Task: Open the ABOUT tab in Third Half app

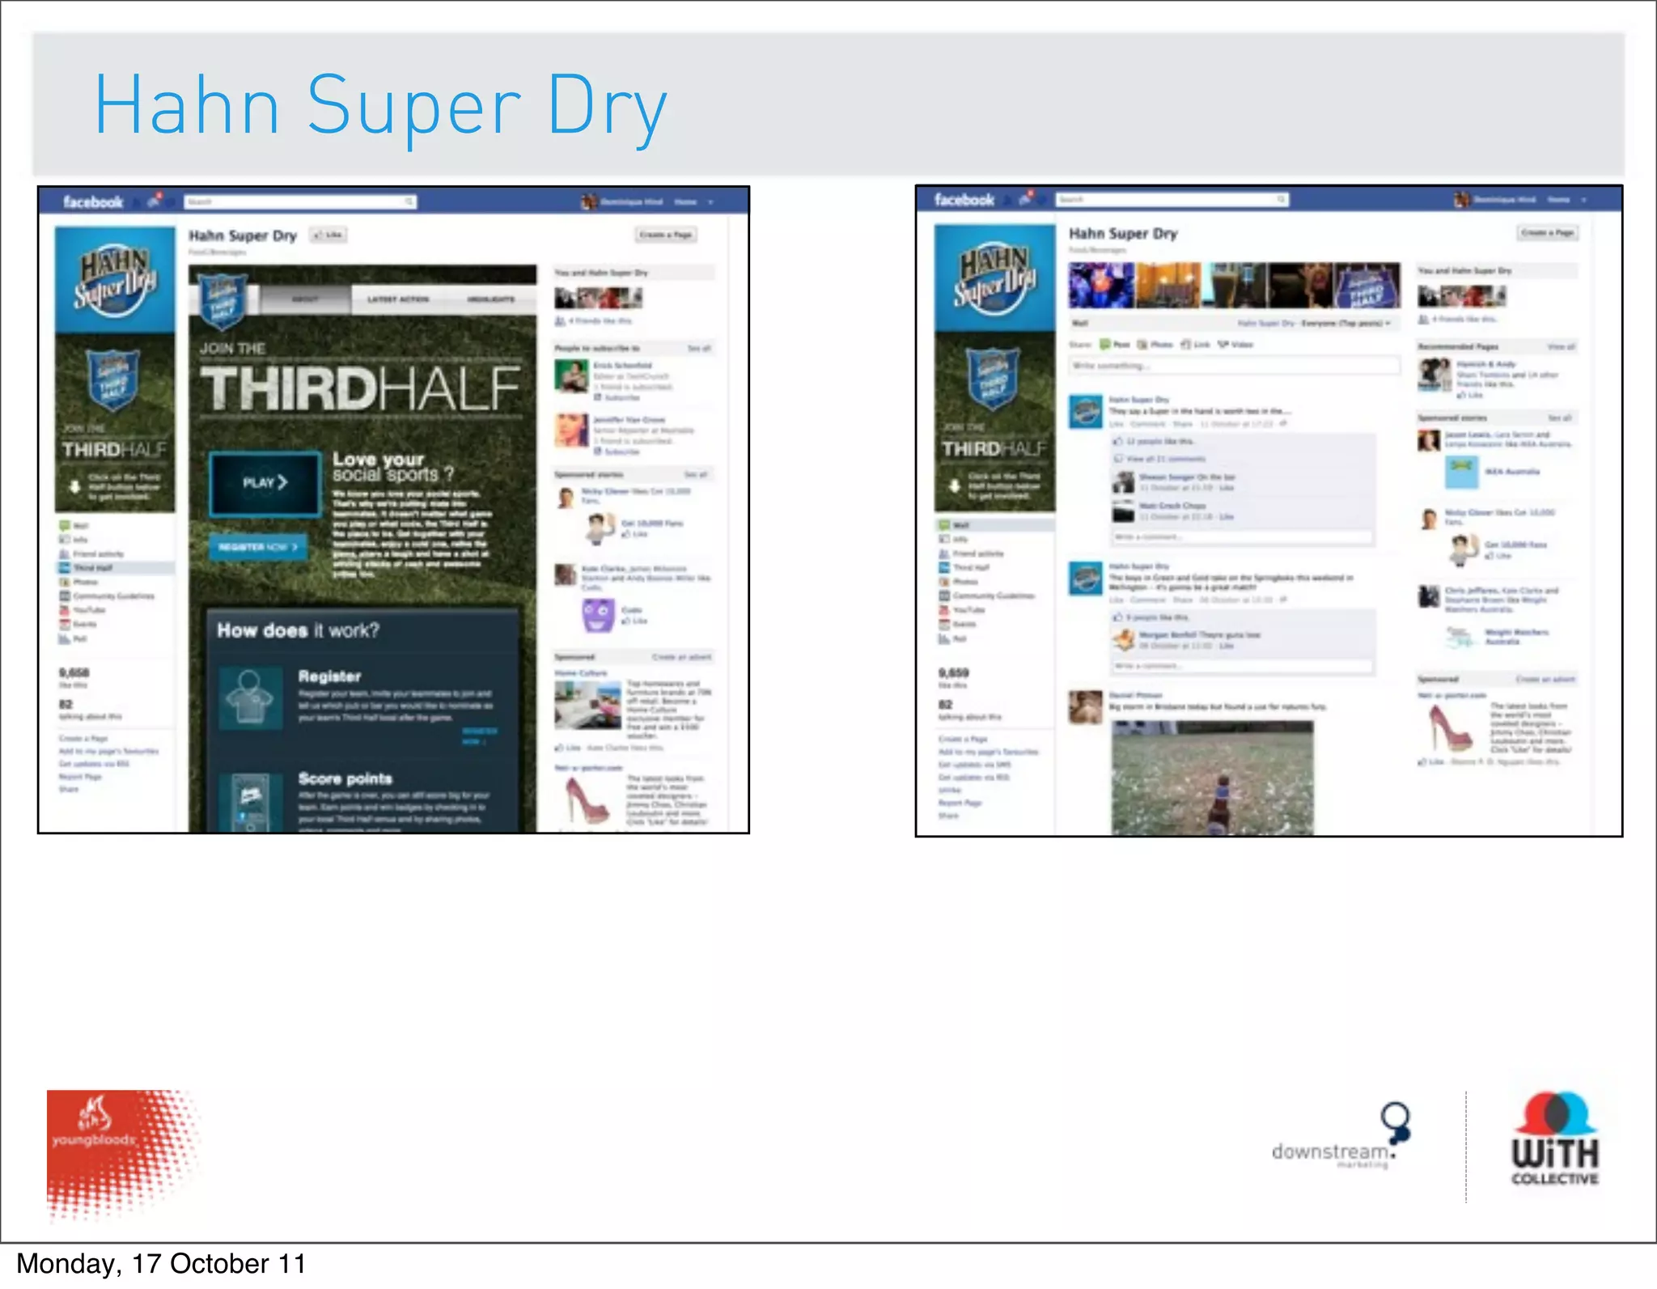Action: coord(305,300)
